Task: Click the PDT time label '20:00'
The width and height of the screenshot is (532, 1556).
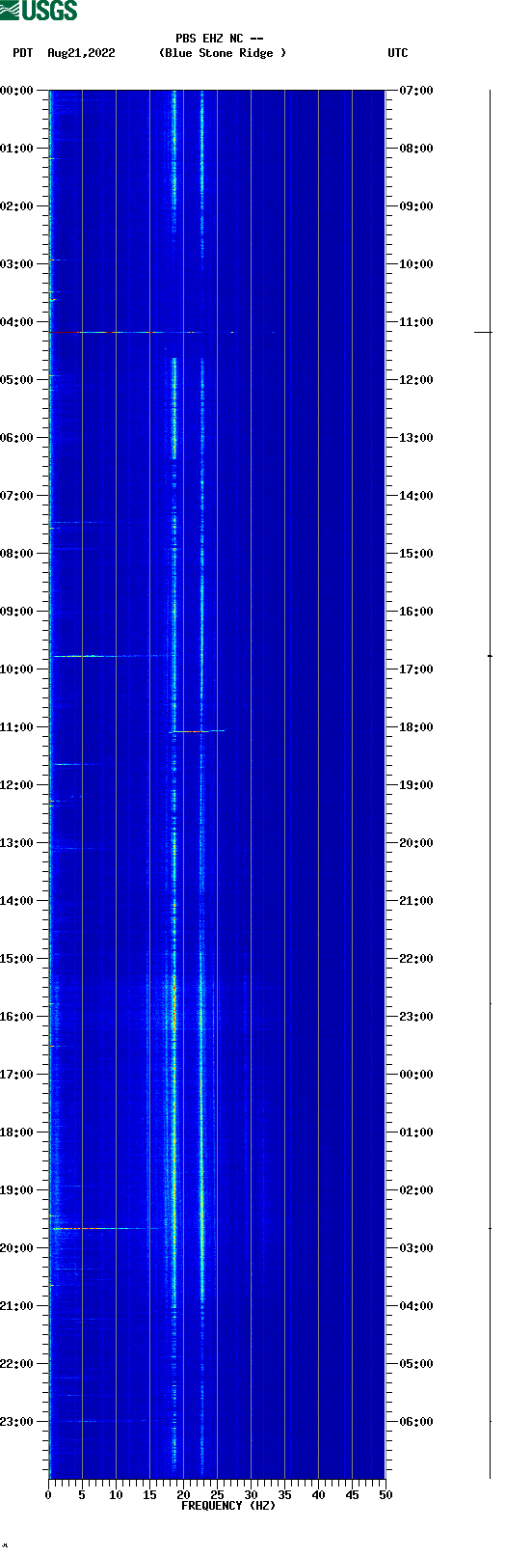Action: point(17,1248)
